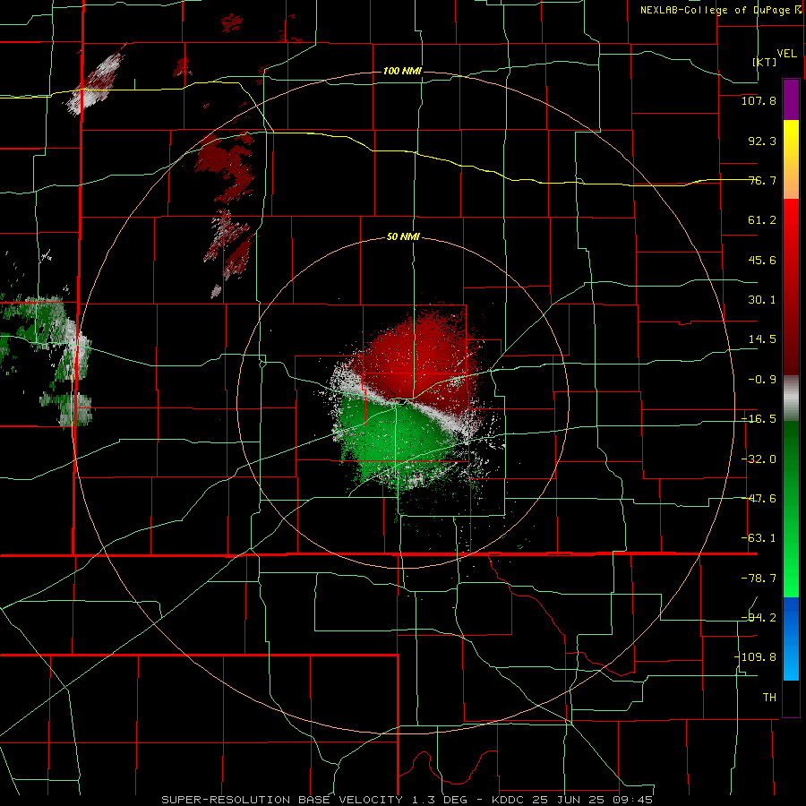This screenshot has width=806, height=806.
Task: Click the 107.8 velocity scale value
Action: click(759, 100)
